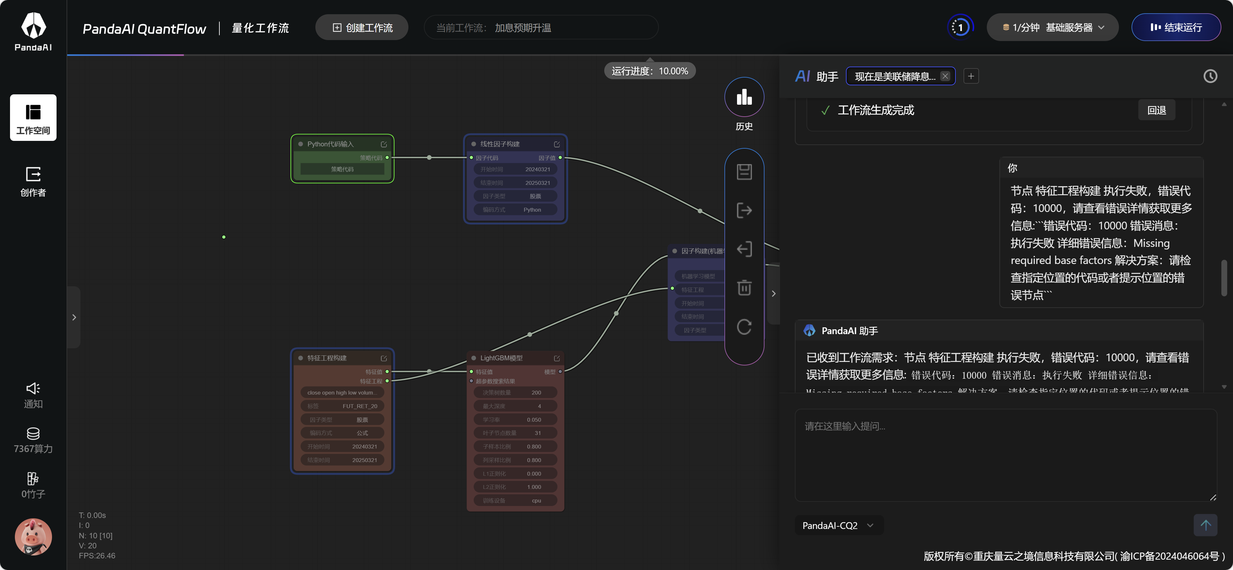Click the 结束运行 stop button
The height and width of the screenshot is (570, 1233).
pyautogui.click(x=1175, y=27)
